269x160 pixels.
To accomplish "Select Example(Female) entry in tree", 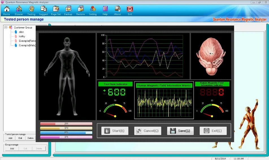I will point(27,41).
